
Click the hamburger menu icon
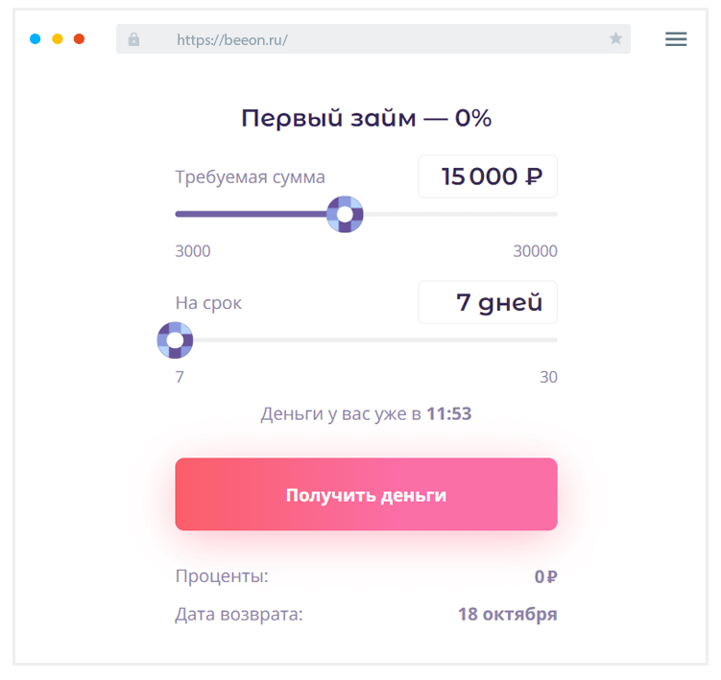(676, 39)
